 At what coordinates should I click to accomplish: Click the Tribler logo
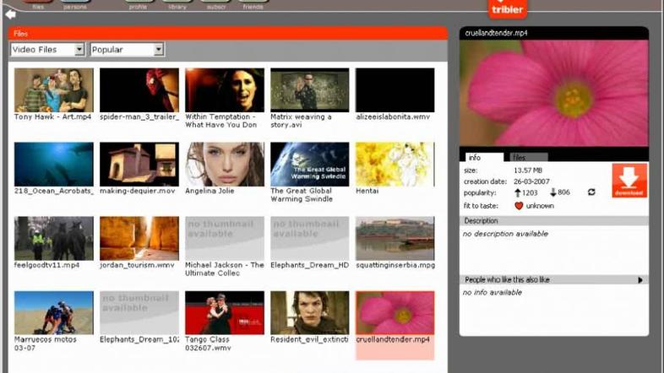509,8
